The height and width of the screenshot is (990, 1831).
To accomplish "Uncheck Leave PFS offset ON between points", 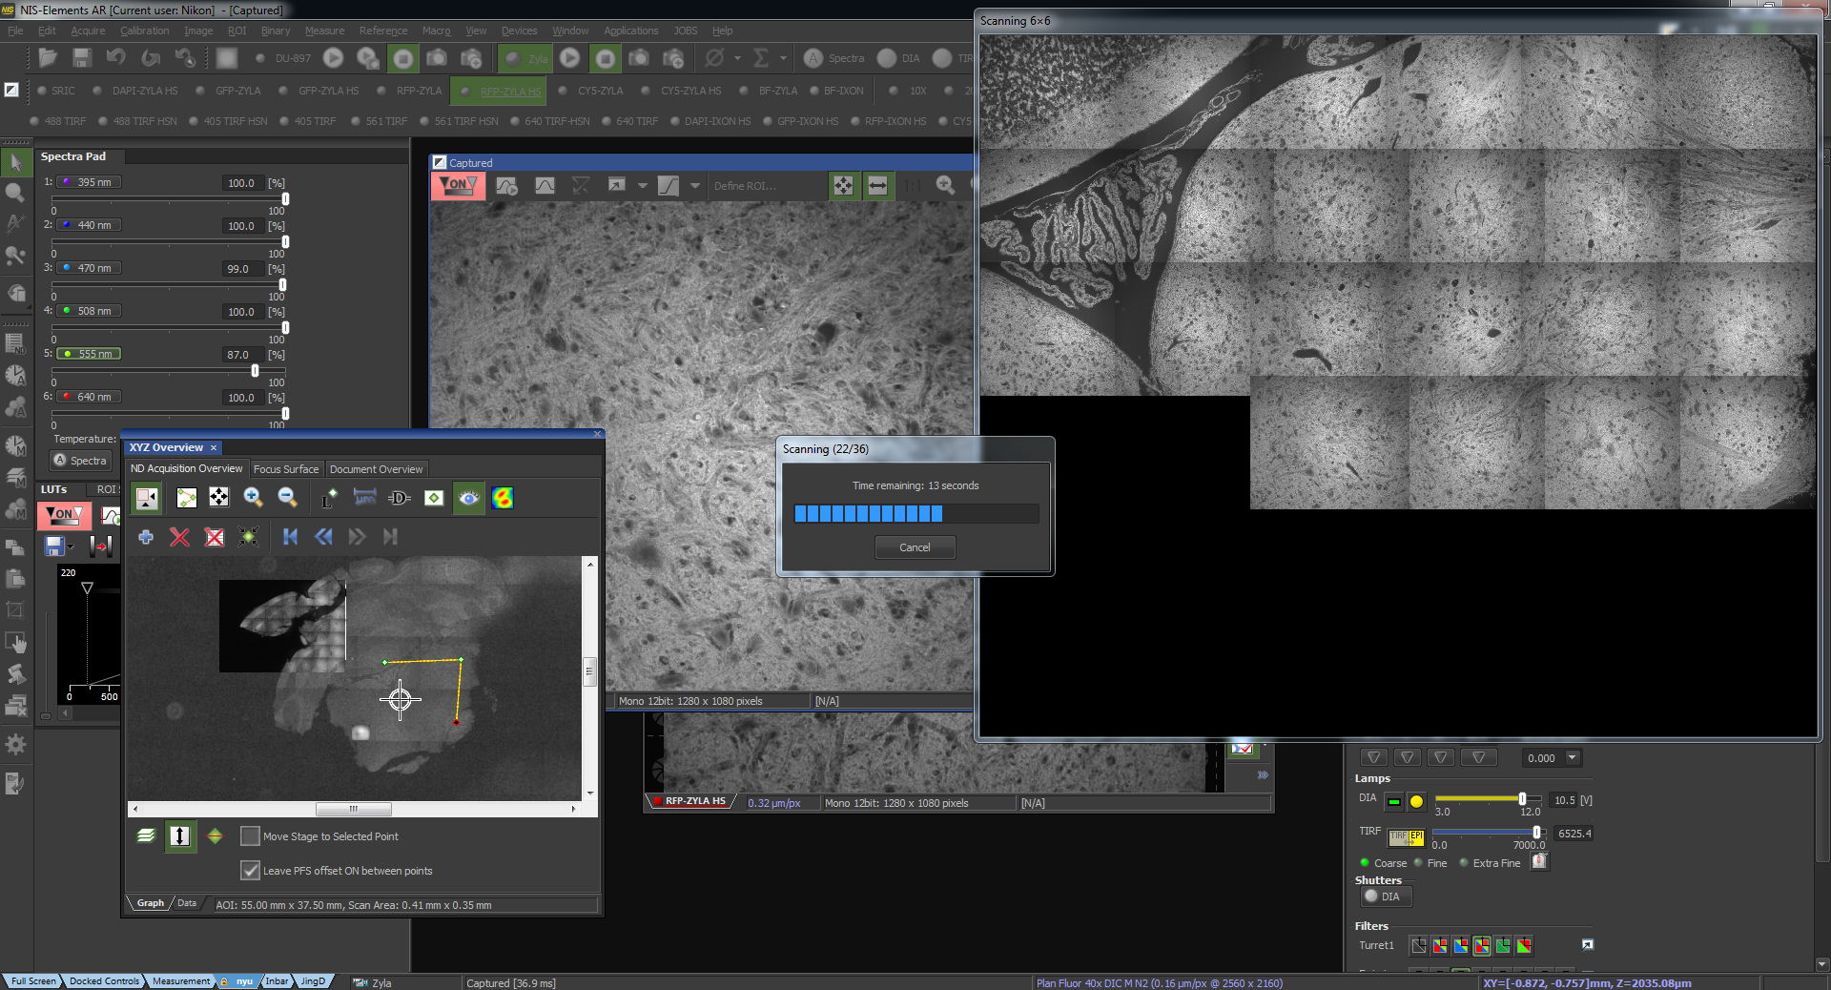I will tap(250, 871).
